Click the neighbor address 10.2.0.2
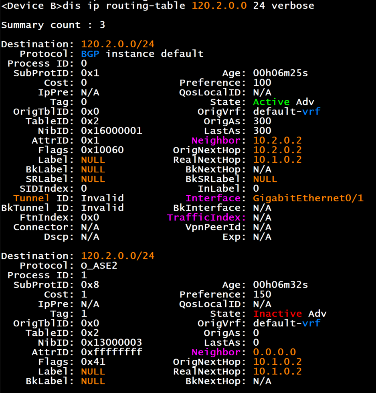The width and height of the screenshot is (376, 393). (277, 140)
